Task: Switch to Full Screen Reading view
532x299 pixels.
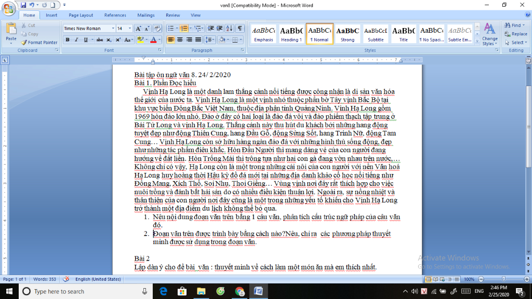Action: [435, 279]
